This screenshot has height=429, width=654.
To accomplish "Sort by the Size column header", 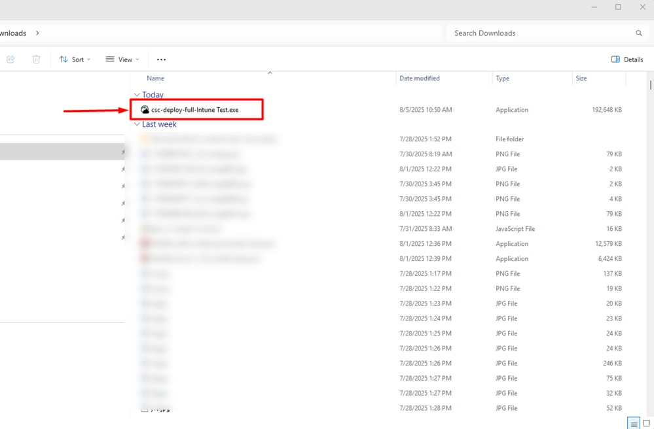I will click(581, 78).
